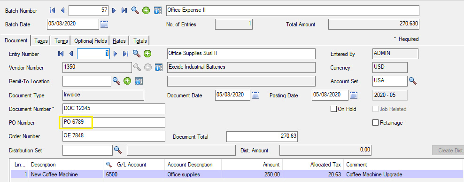Toggle the On Hold checkbox
The width and height of the screenshot is (464, 182).
pyautogui.click(x=333, y=109)
